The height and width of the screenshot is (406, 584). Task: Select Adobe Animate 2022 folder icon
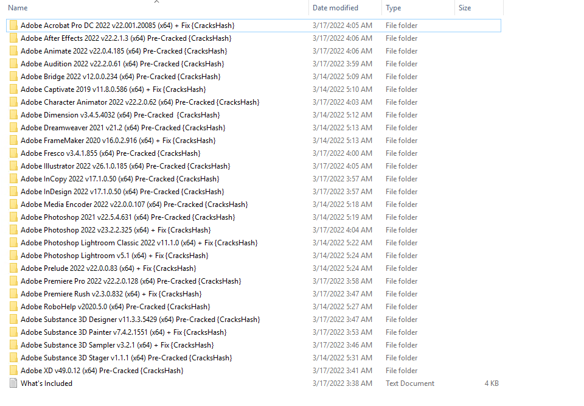[13, 51]
